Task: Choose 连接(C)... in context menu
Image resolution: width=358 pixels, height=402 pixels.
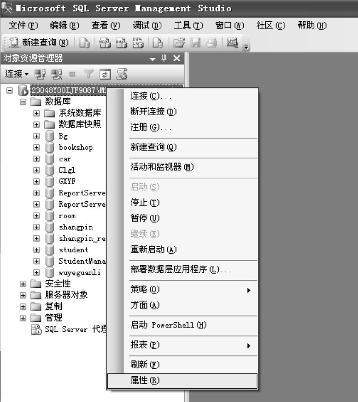Action: [x=182, y=96]
